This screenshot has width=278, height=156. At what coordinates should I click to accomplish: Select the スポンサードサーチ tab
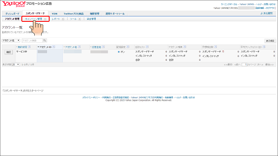[35, 14]
